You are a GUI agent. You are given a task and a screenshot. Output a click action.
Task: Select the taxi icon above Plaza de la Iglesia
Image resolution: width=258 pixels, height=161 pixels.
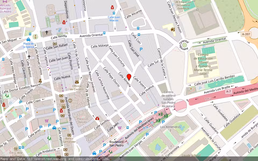pyautogui.click(x=28, y=39)
